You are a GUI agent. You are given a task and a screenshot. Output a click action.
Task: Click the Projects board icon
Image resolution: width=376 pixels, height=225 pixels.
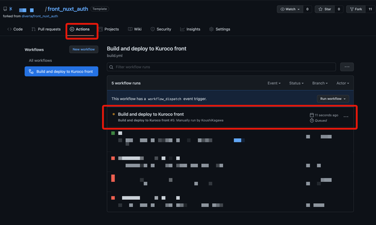click(x=100, y=29)
